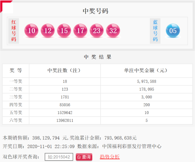195x162 pixels.
Task: Select the 六等奖 row label
Action: tap(16, 121)
